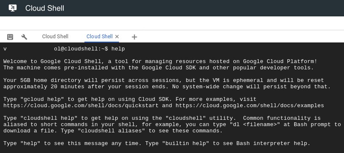
Task: Click the Cloud Shell header title
Action: pos(45,8)
